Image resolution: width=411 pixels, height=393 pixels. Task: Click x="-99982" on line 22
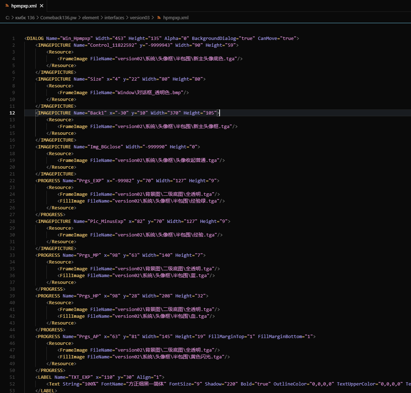pos(120,181)
